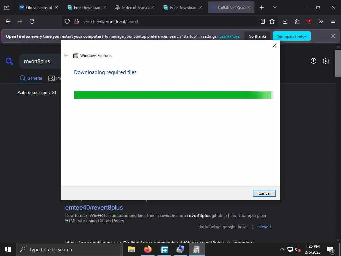Click the revert8plus search query field
341x256 pixels.
[40, 62]
